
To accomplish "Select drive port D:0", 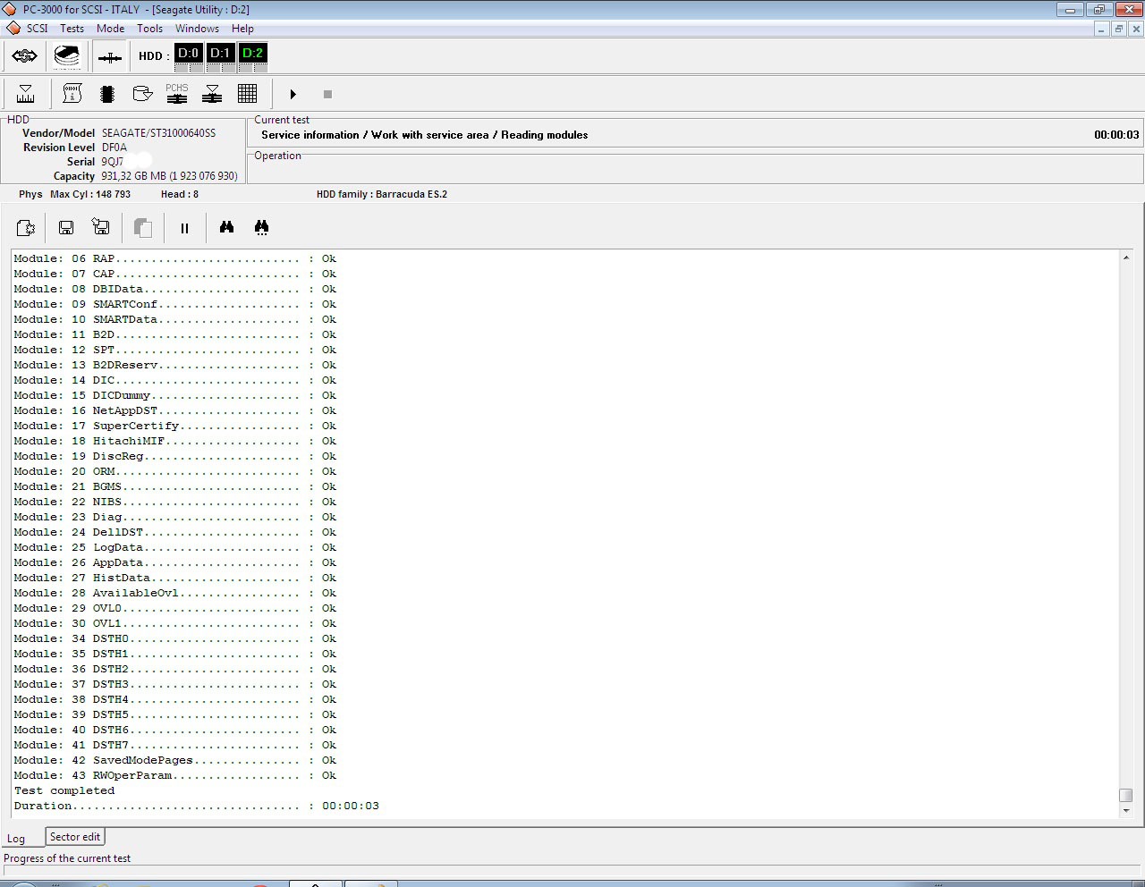I will click(188, 54).
